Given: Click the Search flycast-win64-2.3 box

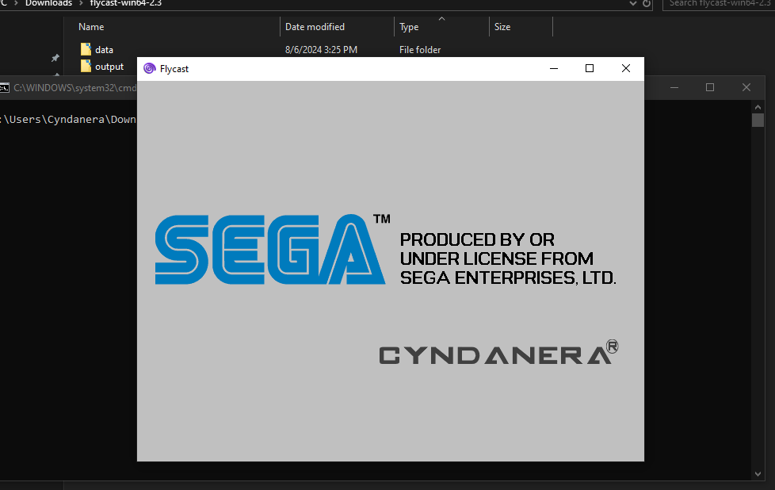Looking at the screenshot, I should pos(719,3).
